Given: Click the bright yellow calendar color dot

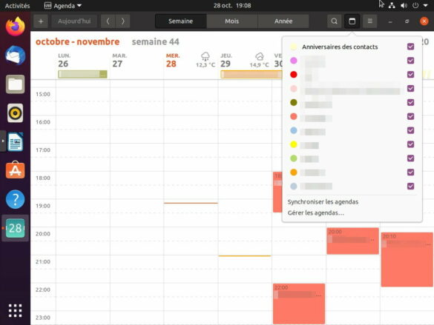Looking at the screenshot, I should [x=293, y=144].
